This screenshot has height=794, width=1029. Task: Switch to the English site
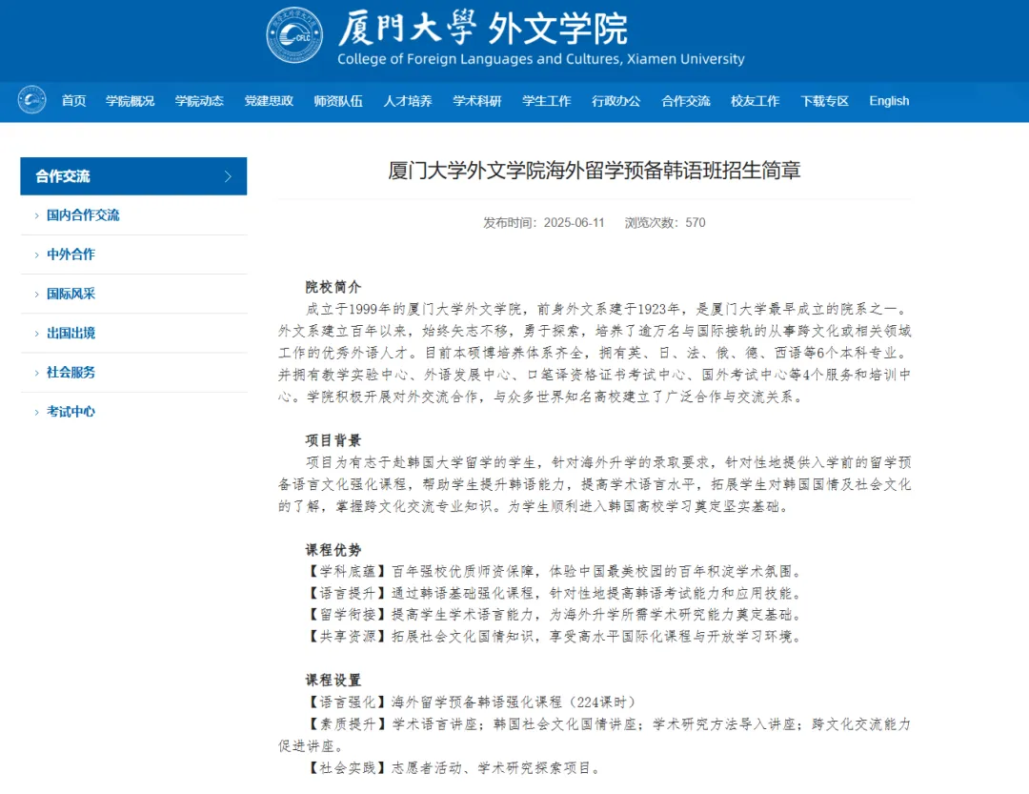(x=889, y=101)
